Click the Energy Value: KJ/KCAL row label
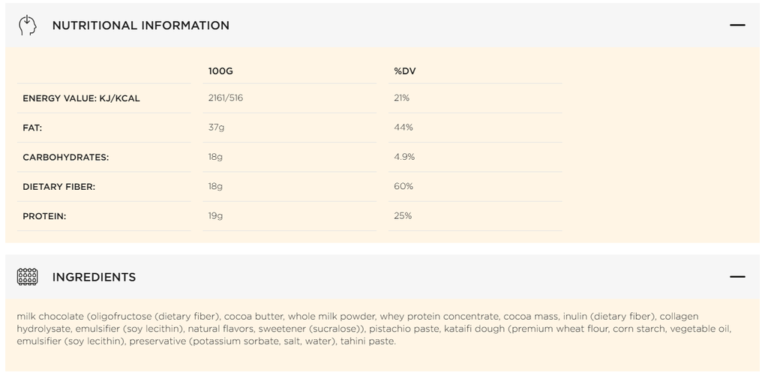Screen dimensions: 768x379 (x=81, y=98)
